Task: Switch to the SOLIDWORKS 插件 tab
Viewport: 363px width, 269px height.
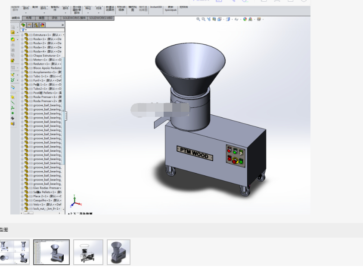Action: [x=74, y=18]
